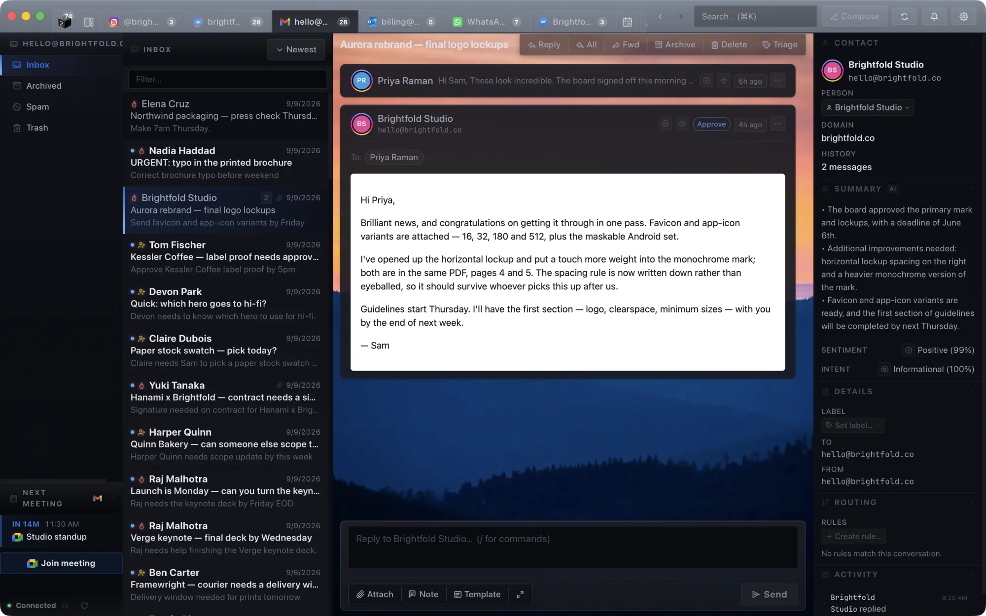Image resolution: width=986 pixels, height=616 pixels.
Task: Open the black cube app icon with badge 74
Action: coord(65,21)
